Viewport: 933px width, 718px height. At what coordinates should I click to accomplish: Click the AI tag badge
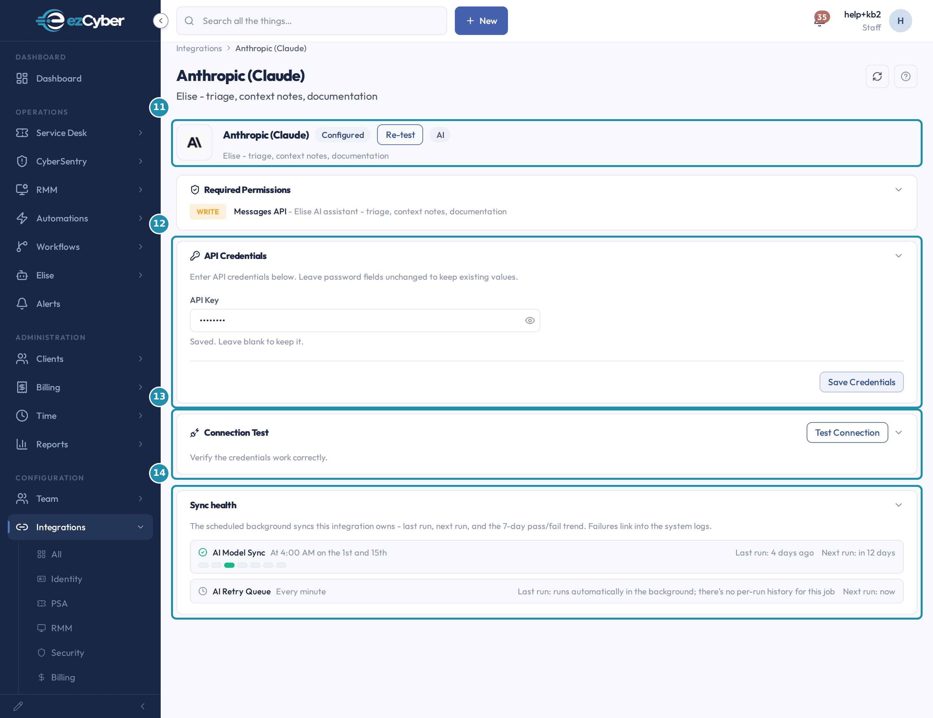pos(440,135)
